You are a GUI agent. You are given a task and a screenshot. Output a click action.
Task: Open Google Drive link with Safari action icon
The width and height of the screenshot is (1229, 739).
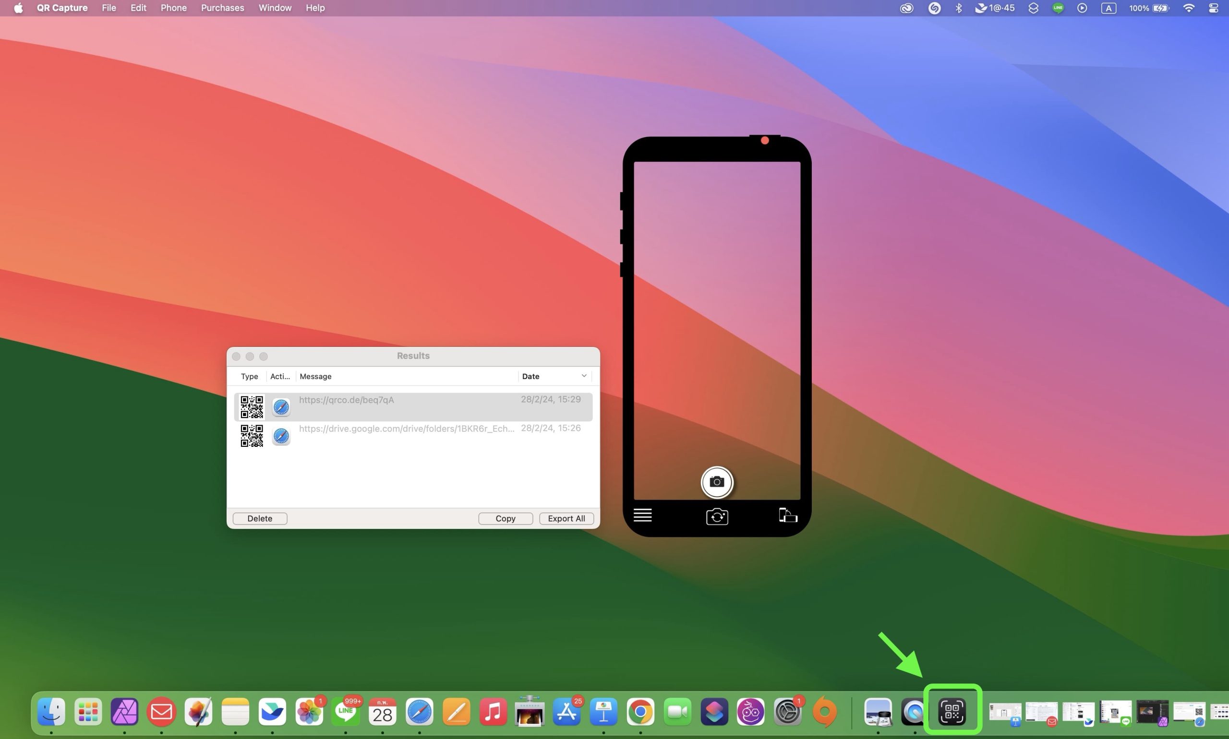click(x=281, y=436)
